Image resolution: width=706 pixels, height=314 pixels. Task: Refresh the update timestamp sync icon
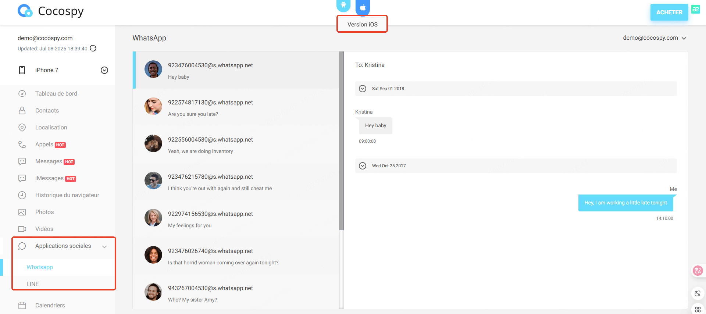[x=93, y=48]
